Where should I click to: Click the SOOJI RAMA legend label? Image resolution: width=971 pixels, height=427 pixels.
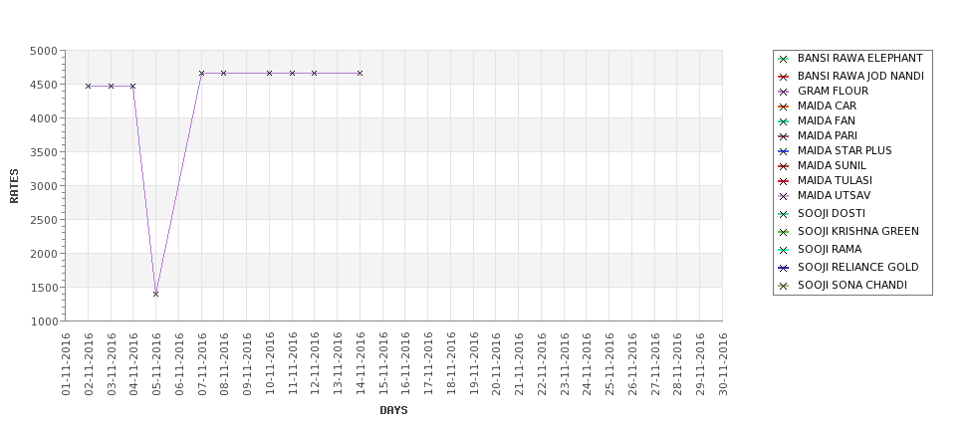pos(830,249)
